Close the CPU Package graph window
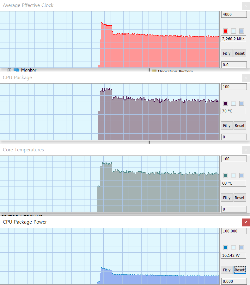This screenshot has width=250, height=285. click(x=246, y=78)
